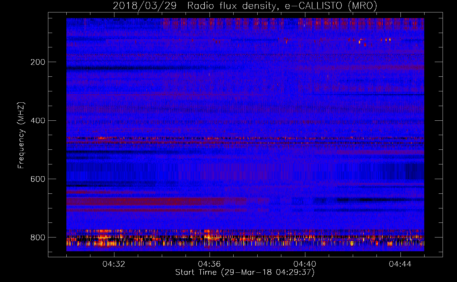
Task: Click the 200 frequency tick label
Action: pos(38,62)
